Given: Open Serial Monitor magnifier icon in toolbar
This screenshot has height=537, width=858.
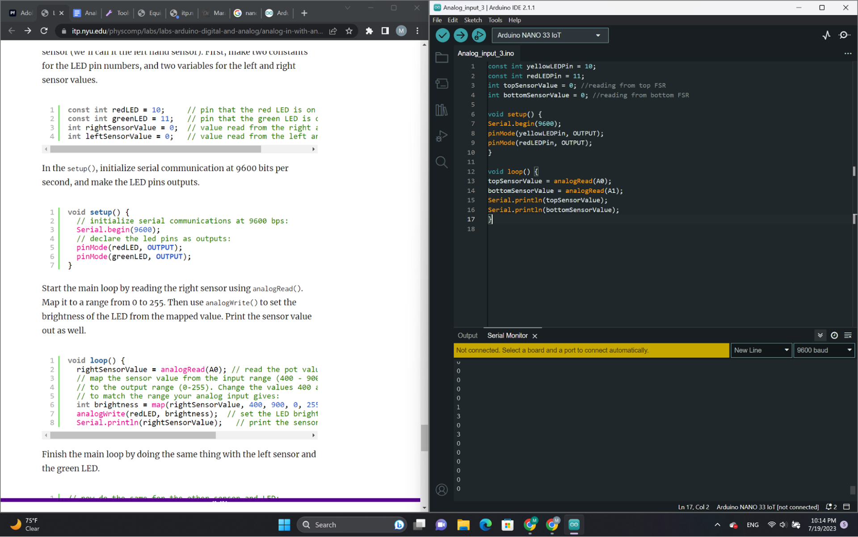Looking at the screenshot, I should [844, 35].
